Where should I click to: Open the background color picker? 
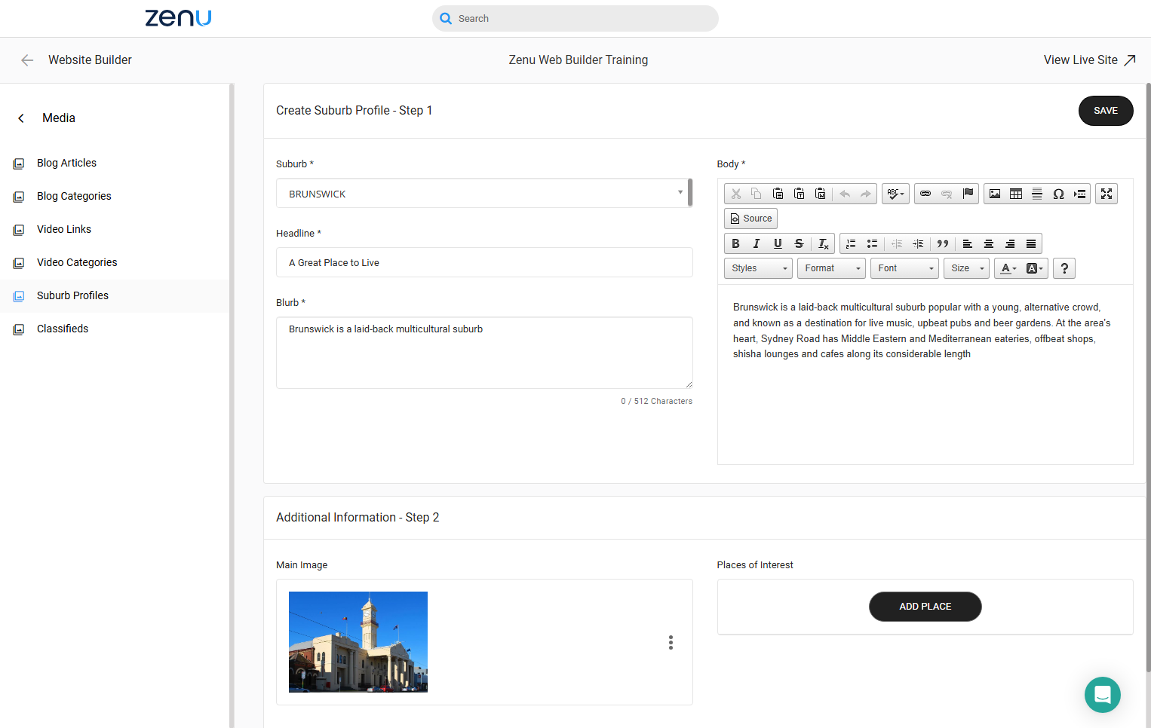click(1034, 268)
